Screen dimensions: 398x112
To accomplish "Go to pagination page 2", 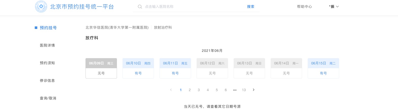I will click(x=189, y=90).
